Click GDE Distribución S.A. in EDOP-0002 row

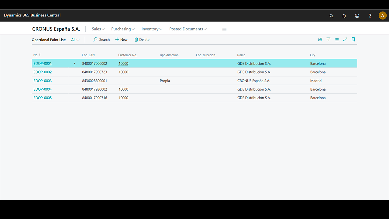[254, 72]
